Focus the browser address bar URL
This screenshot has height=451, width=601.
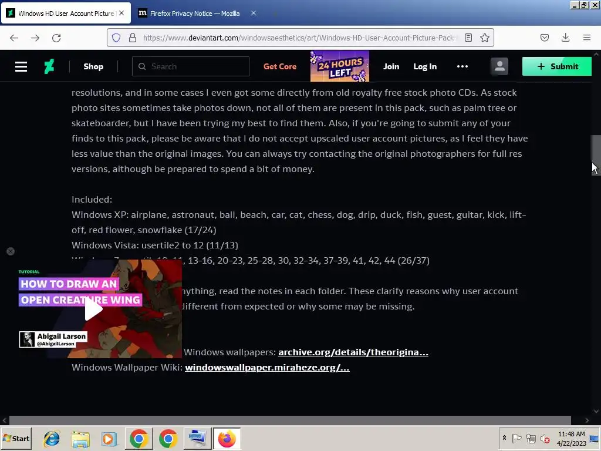[299, 38]
